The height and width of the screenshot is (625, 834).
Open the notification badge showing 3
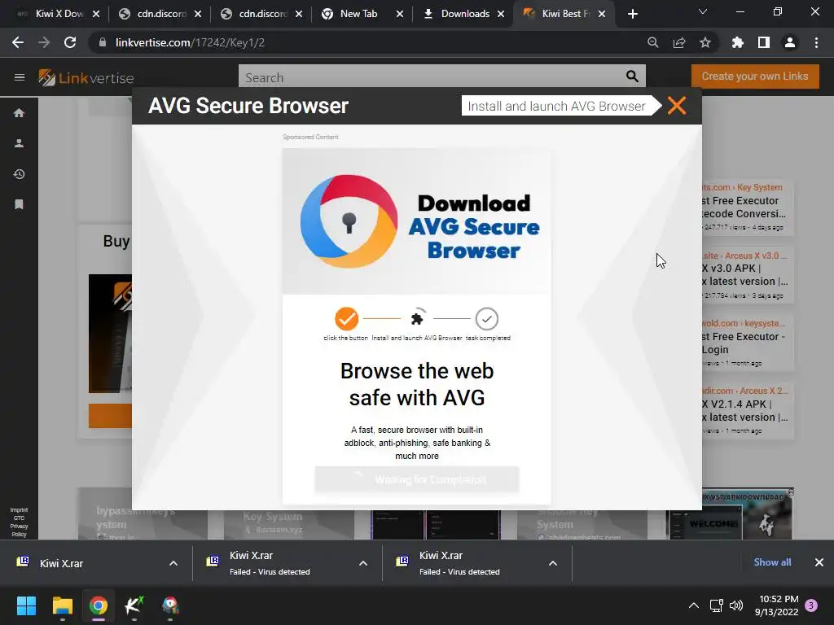tap(812, 605)
